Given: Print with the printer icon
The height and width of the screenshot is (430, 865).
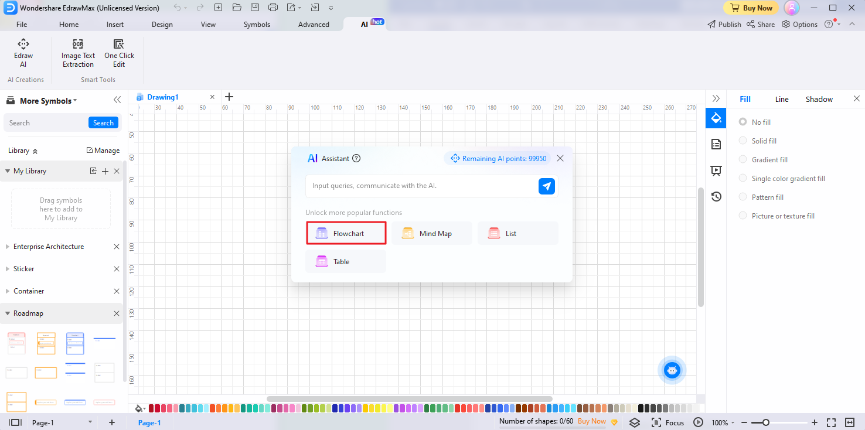Looking at the screenshot, I should (x=273, y=8).
